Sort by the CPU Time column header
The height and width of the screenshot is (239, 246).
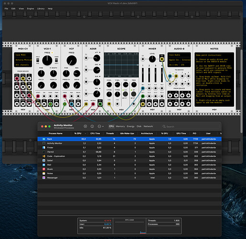click(95, 133)
